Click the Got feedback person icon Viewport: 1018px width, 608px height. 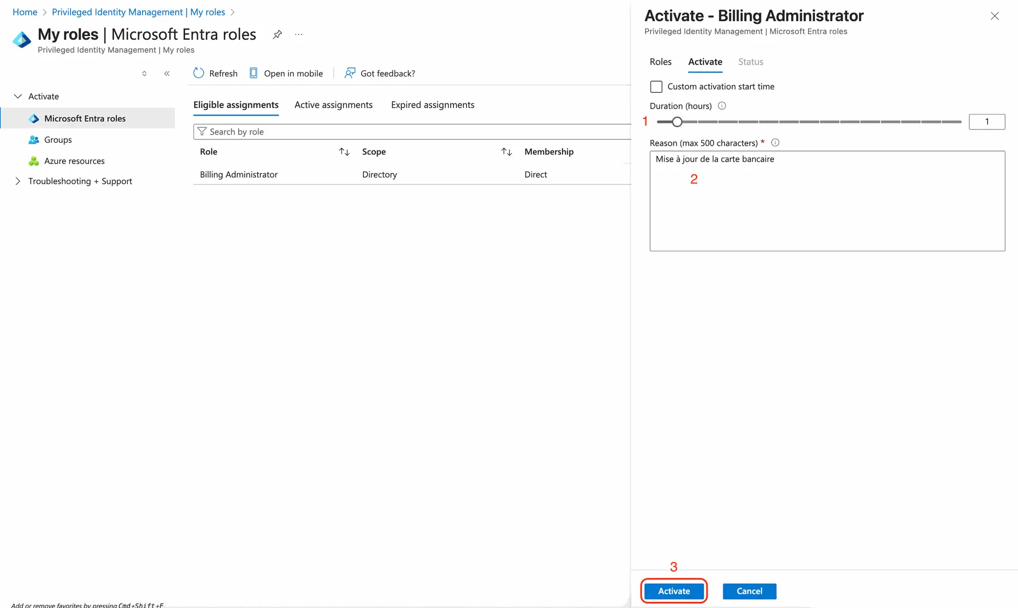click(x=350, y=73)
